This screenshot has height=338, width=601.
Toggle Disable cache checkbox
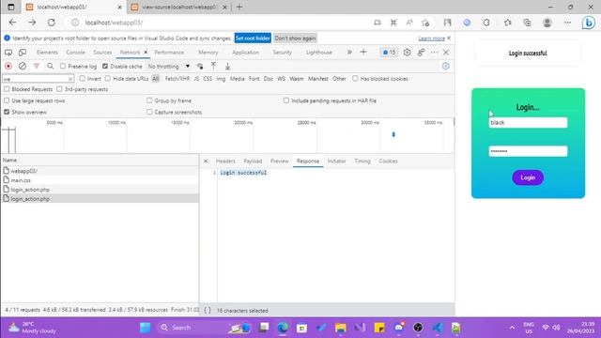pos(105,67)
